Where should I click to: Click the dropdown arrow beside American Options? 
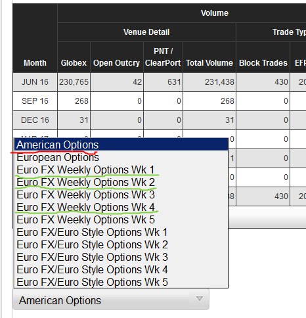click(x=200, y=298)
